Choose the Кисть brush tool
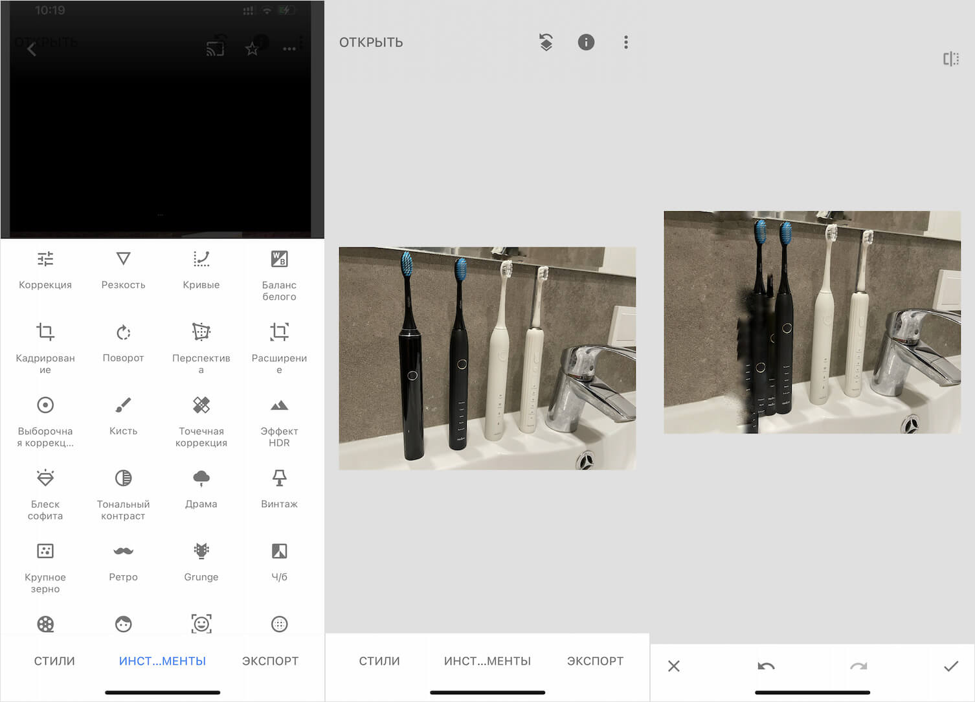The width and height of the screenshot is (975, 702). pyautogui.click(x=123, y=414)
